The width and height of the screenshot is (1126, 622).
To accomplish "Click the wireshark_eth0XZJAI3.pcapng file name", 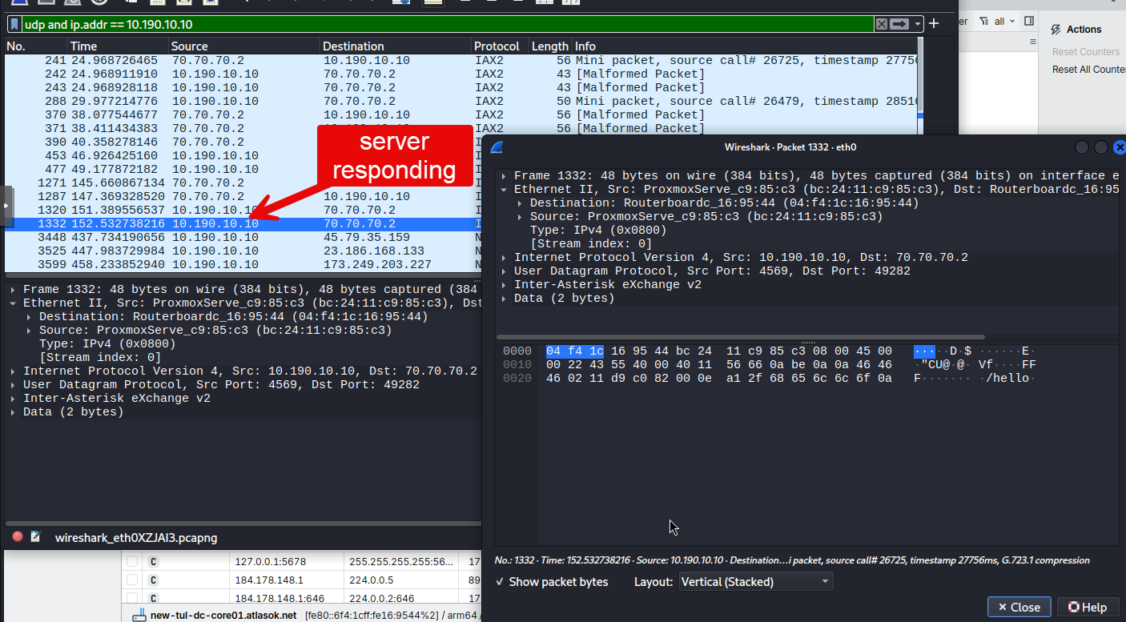I will point(136,538).
